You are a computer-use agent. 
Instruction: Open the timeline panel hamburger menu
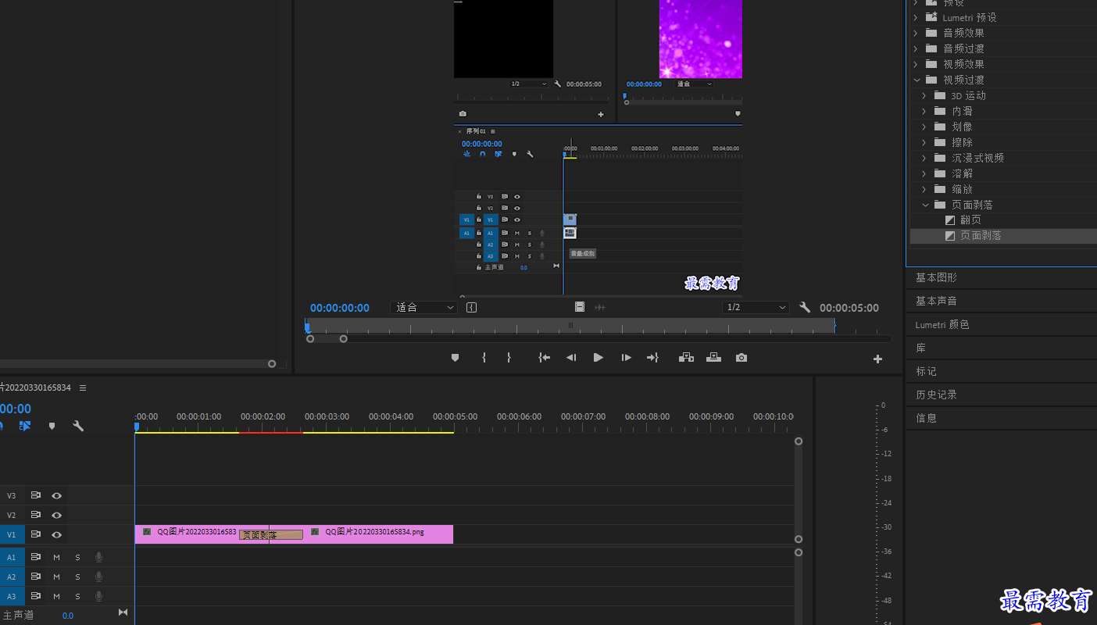pos(83,387)
